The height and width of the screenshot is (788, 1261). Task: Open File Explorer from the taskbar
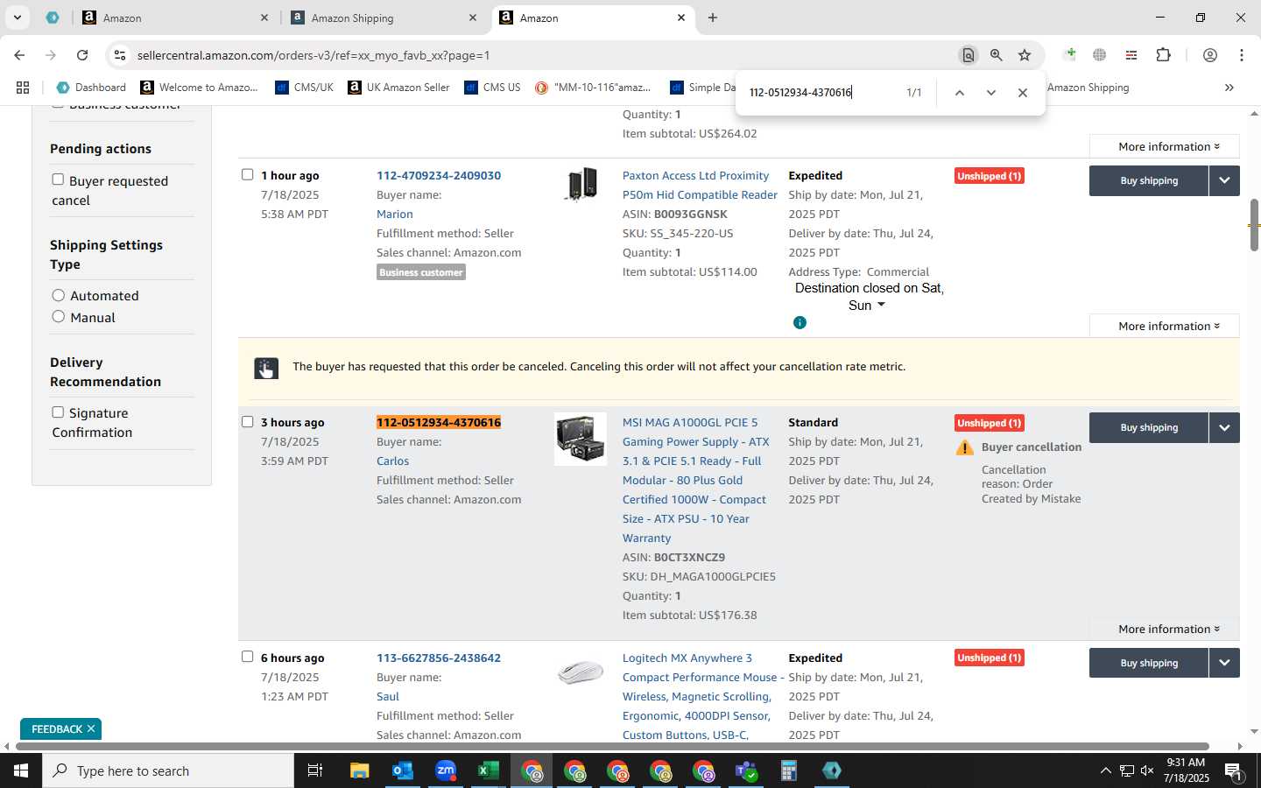[360, 771]
